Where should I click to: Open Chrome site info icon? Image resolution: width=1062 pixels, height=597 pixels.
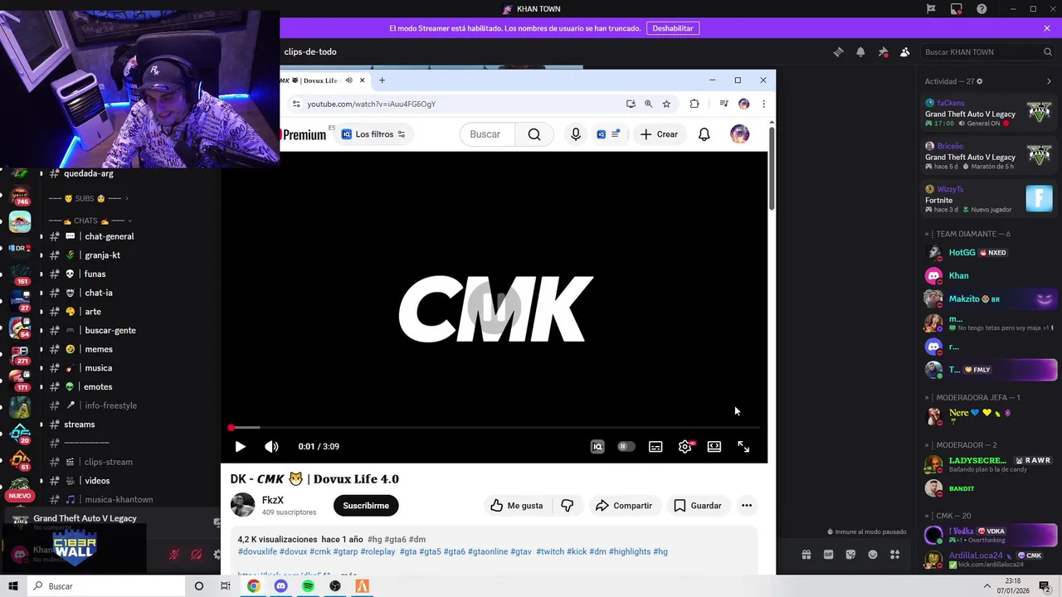click(296, 104)
